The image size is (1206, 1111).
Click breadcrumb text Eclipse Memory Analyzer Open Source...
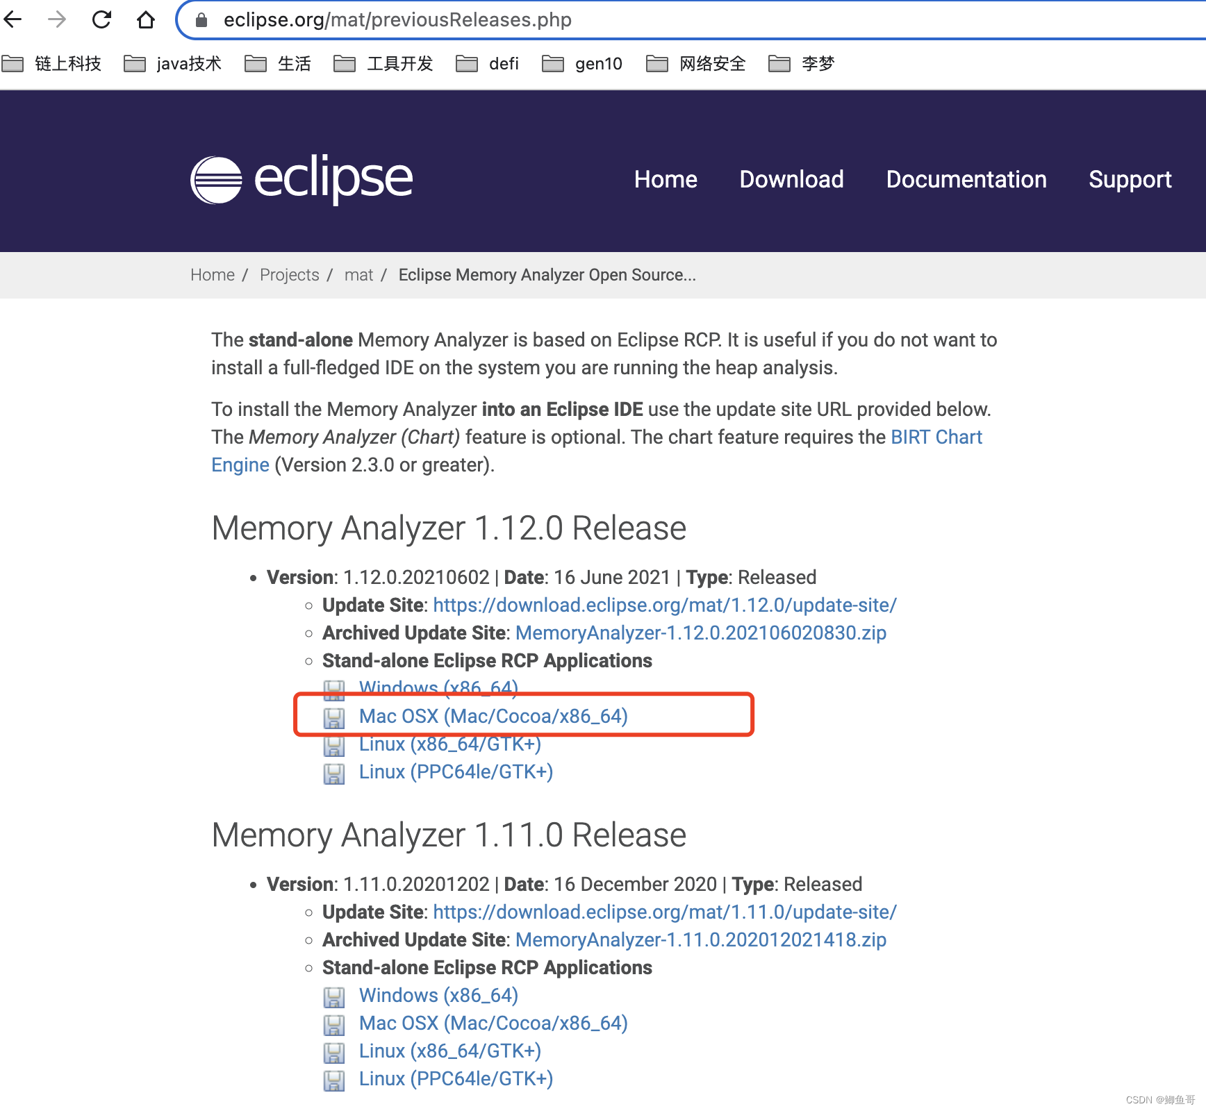[x=547, y=275]
